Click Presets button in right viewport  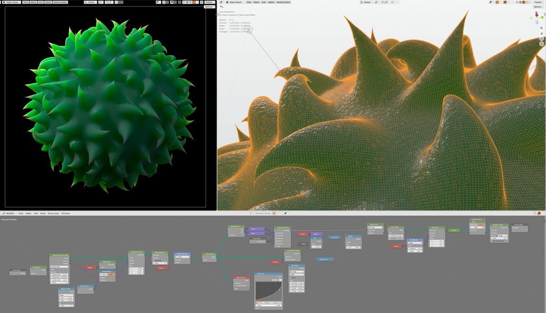click(538, 2)
